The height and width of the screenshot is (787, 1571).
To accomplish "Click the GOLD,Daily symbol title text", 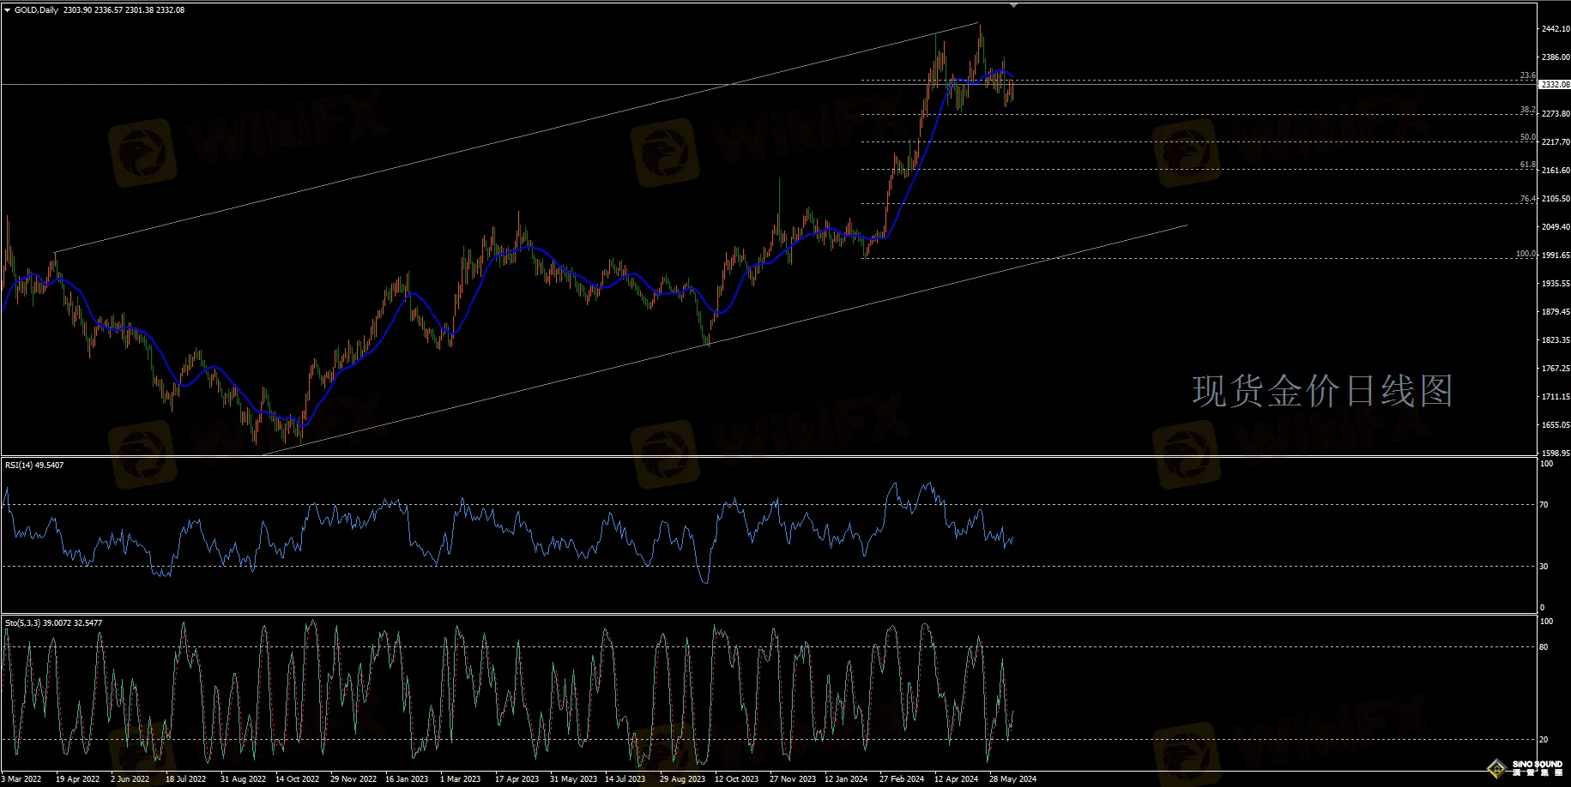I will point(39,10).
